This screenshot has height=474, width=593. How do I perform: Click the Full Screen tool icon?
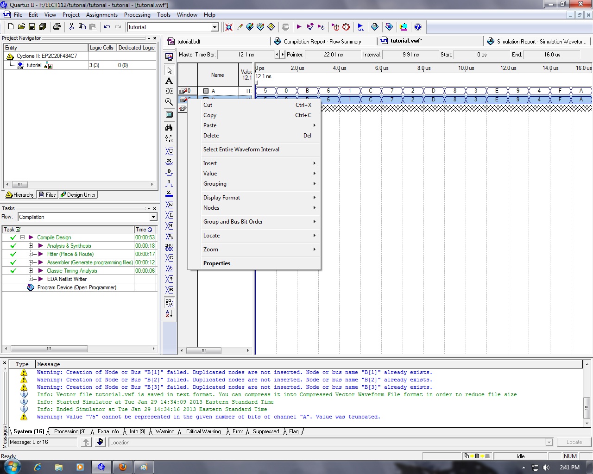tap(169, 114)
